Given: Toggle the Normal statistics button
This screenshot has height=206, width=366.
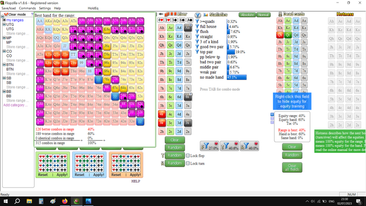Looking at the screenshot, I should [x=264, y=15].
